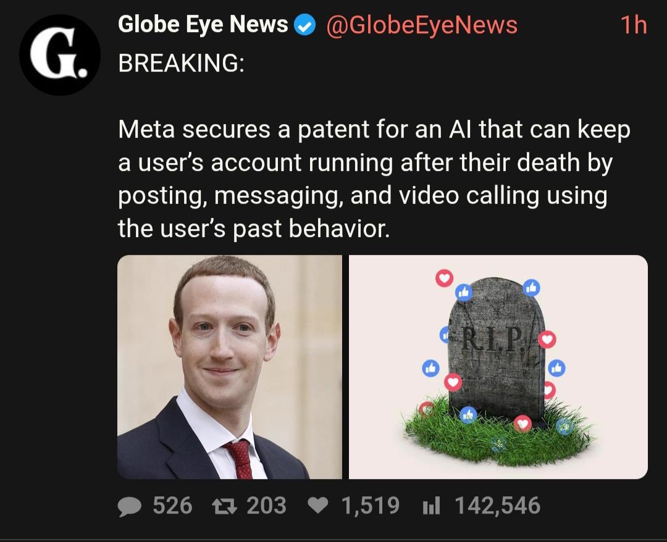Expand the tombstone illustration image
Viewport: 667px width, 542px height.
[x=498, y=367]
